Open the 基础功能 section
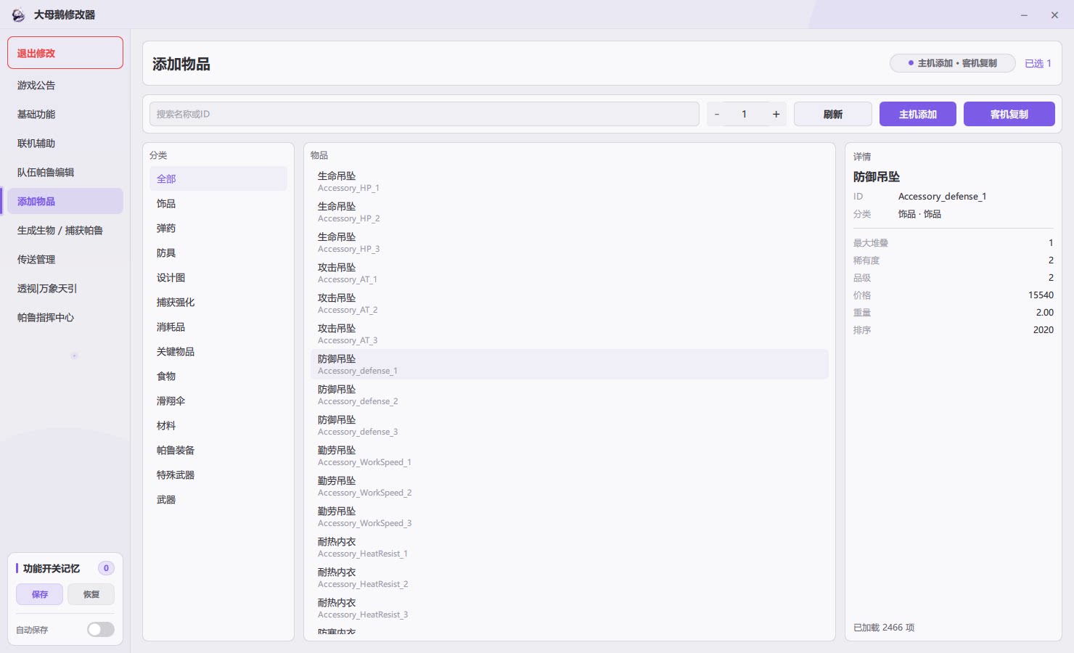This screenshot has height=653, width=1074. click(65, 115)
